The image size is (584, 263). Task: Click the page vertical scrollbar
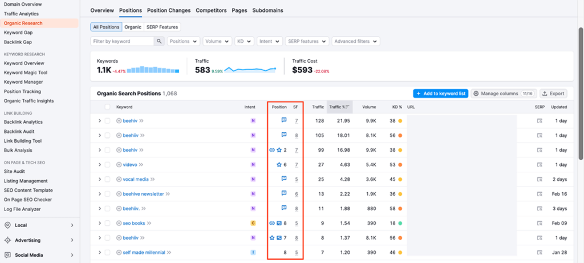581,93
